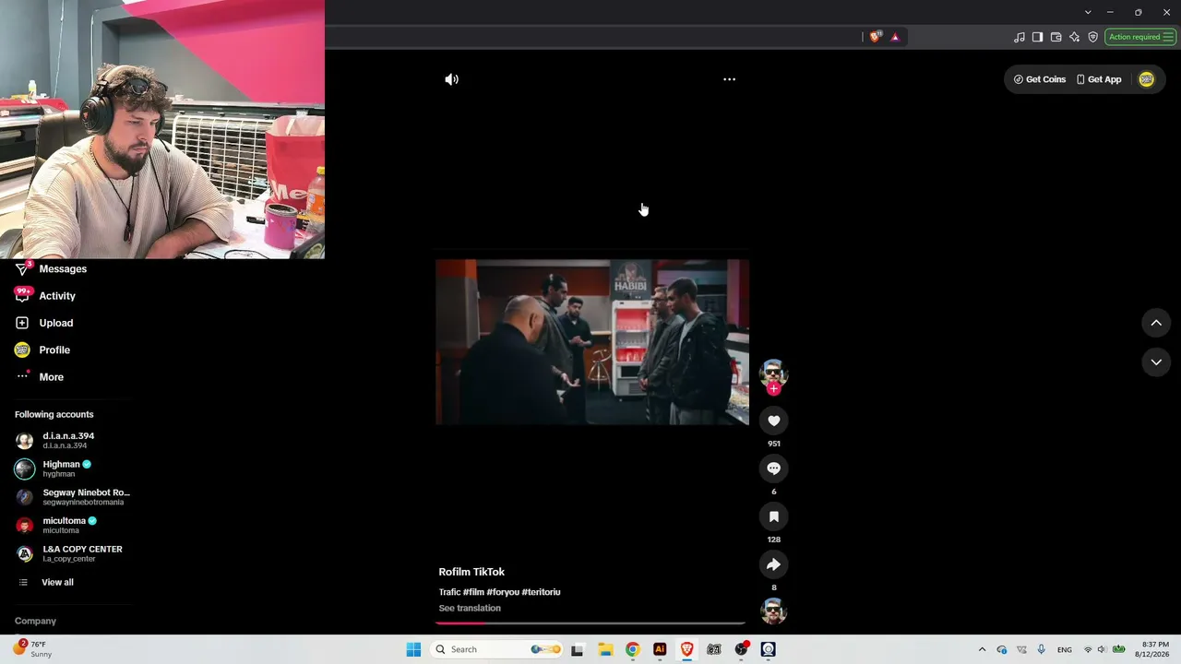Click the taskbar Search box

(497, 649)
